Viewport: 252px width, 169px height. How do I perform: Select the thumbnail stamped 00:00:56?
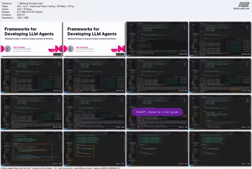coord(220,75)
